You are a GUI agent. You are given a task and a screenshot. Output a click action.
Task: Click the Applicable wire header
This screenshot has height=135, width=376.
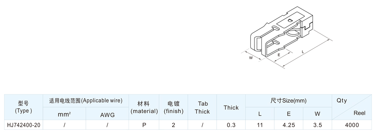86,101
